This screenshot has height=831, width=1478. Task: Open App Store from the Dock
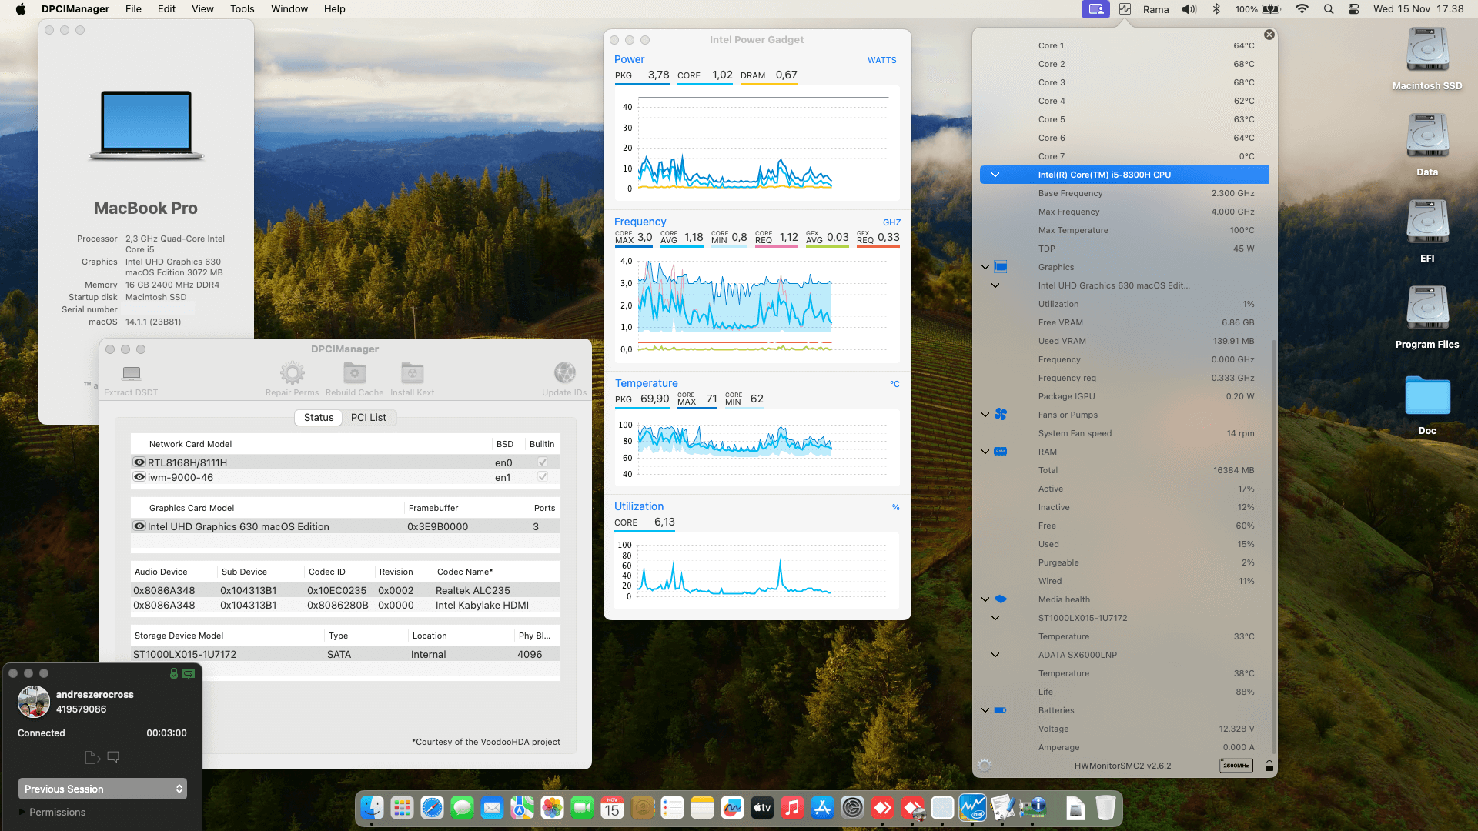click(x=822, y=807)
